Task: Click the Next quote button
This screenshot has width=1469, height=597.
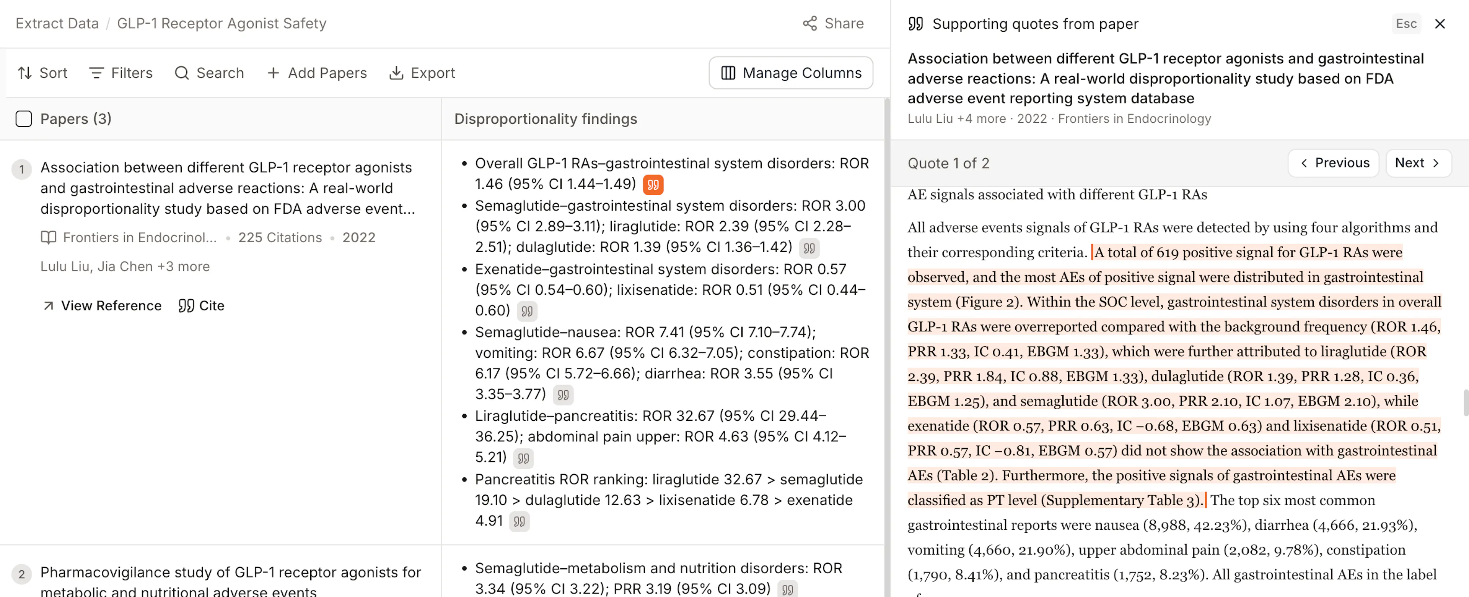Action: (1418, 163)
